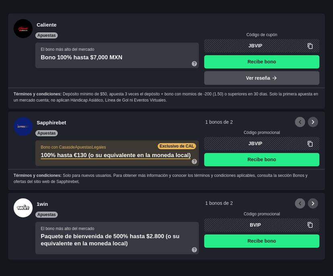The height and width of the screenshot is (276, 333).
Task: Open the Caliente Ver reseña review
Action: point(262,78)
